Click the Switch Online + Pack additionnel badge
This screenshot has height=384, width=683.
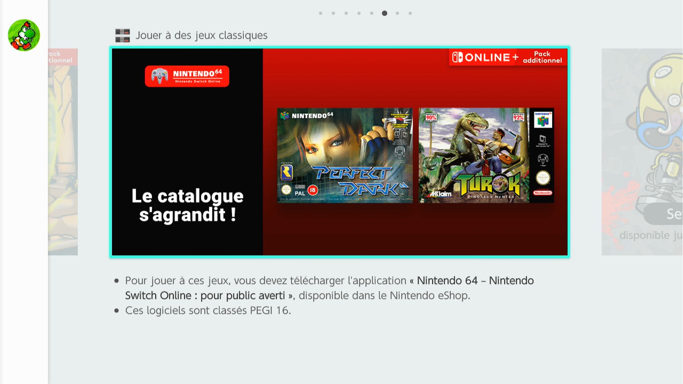[x=508, y=57]
